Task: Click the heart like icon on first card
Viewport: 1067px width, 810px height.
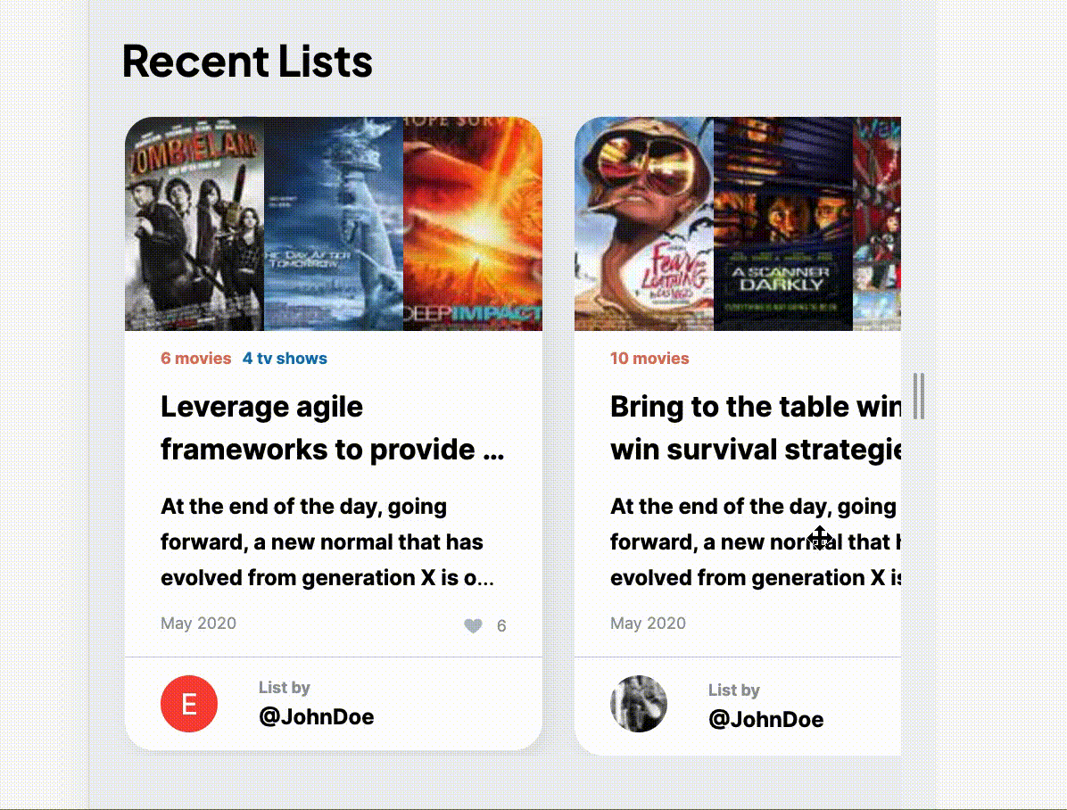Action: (473, 626)
